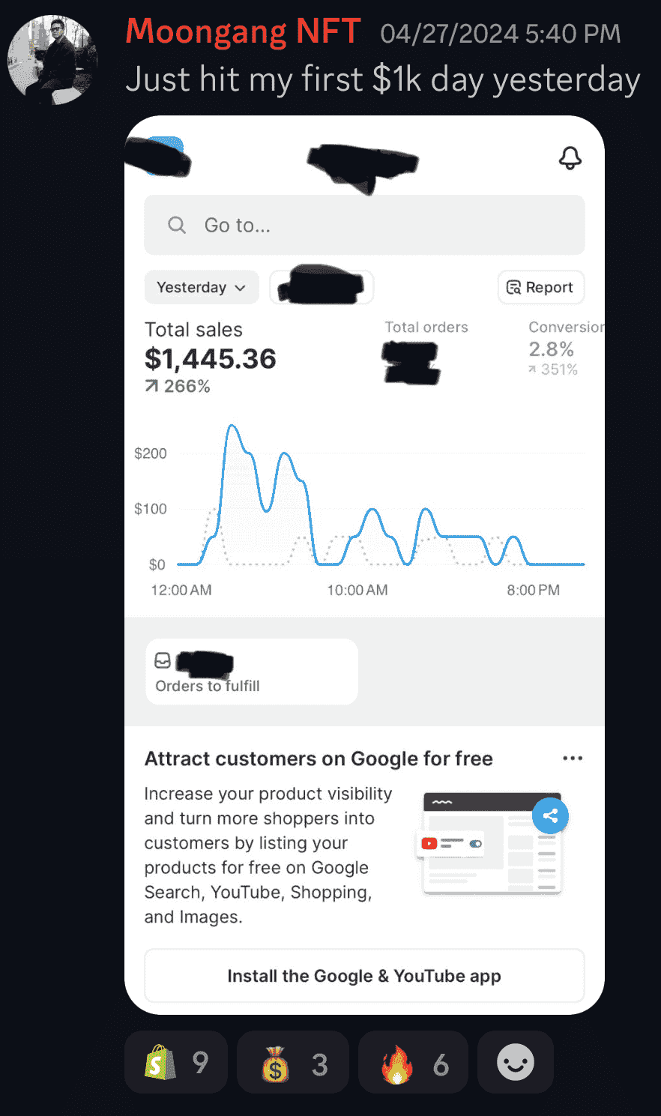Add a reaction with the smiley icon
The width and height of the screenshot is (661, 1116).
(516, 1063)
